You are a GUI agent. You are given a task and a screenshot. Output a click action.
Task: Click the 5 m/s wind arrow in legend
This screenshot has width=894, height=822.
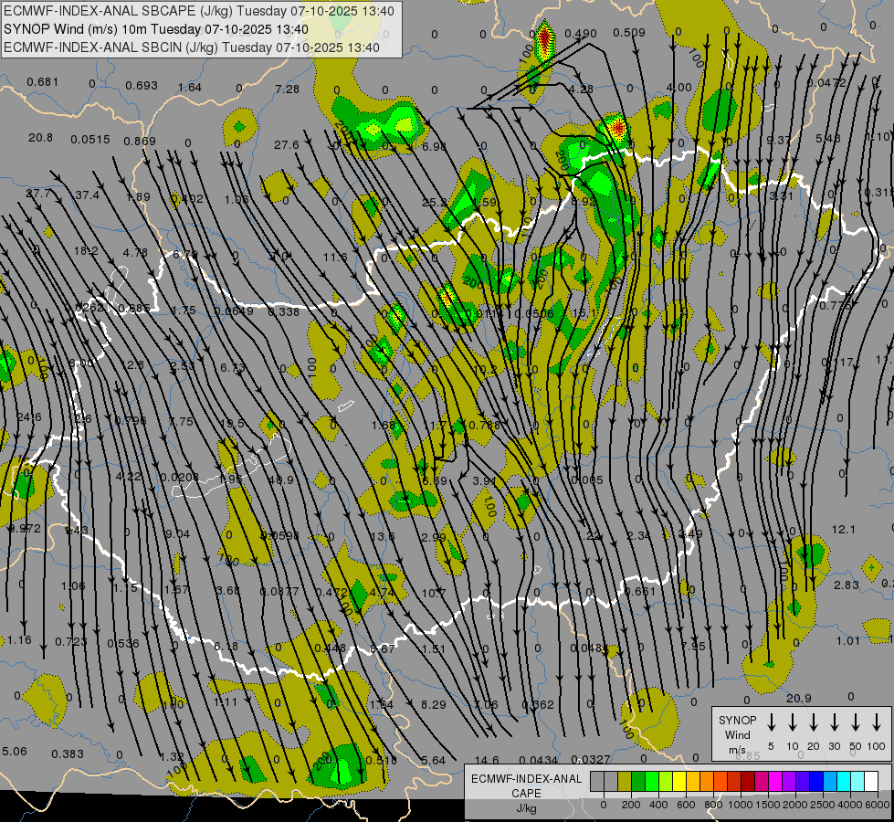click(x=771, y=722)
